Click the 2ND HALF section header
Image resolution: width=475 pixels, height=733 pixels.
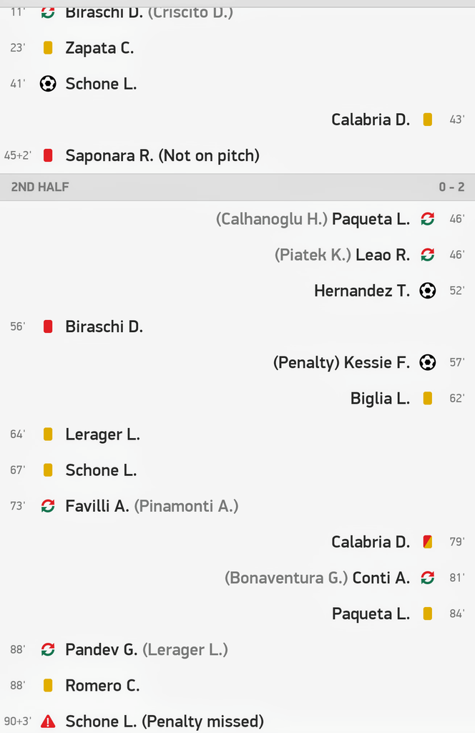coord(40,188)
